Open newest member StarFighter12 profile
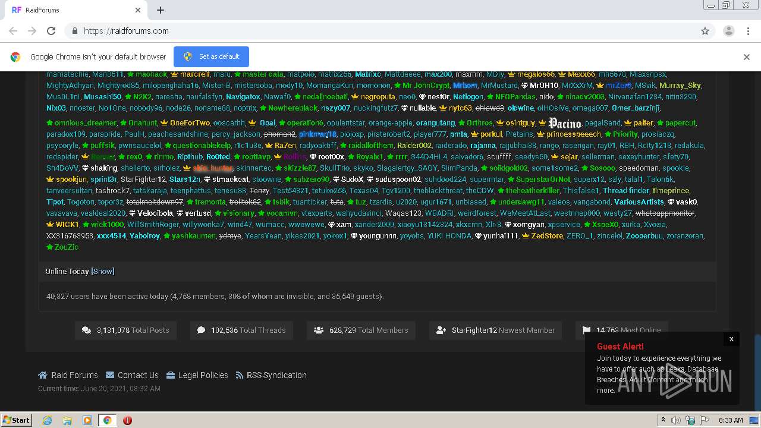Viewport: 761px width, 428px height. coord(474,330)
